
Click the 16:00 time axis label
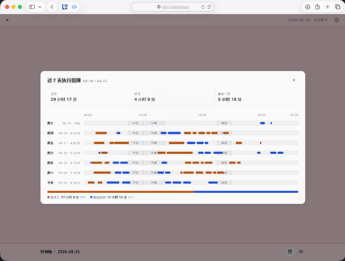click(x=202, y=115)
